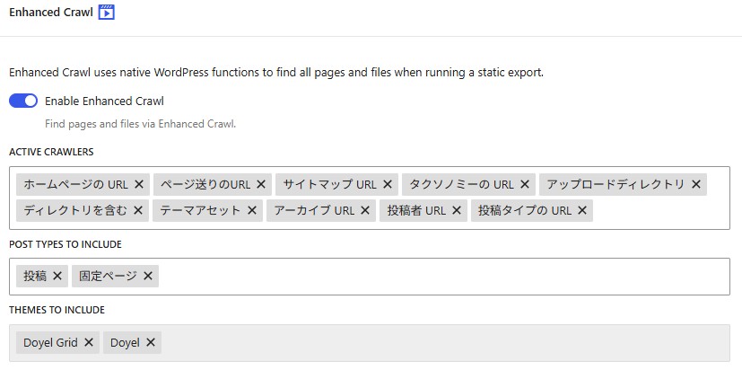Remove the Doyel theme tag
Viewport: 742px width, 370px height.
[151, 342]
